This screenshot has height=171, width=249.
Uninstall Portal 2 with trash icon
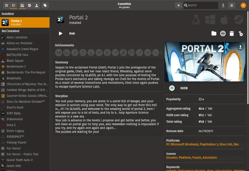click(x=232, y=34)
